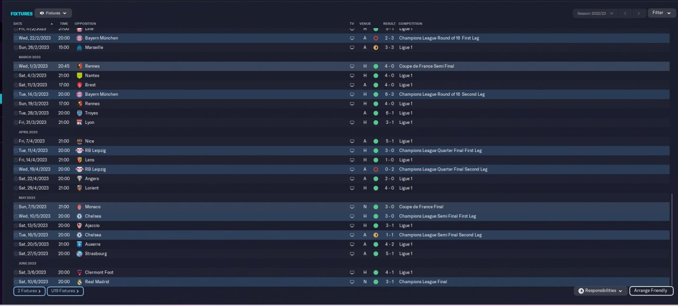Click the TV icon on the Marseille row
The width and height of the screenshot is (678, 306).
click(x=352, y=48)
